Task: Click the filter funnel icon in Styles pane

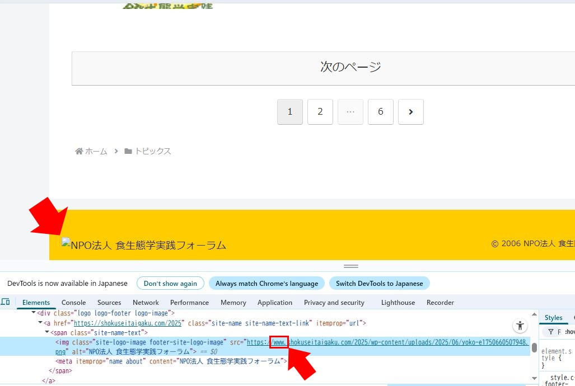Action: click(x=551, y=332)
